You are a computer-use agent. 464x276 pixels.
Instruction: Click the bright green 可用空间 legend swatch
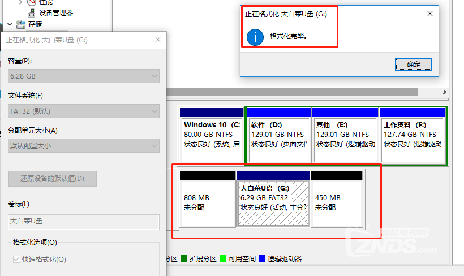tap(223, 258)
